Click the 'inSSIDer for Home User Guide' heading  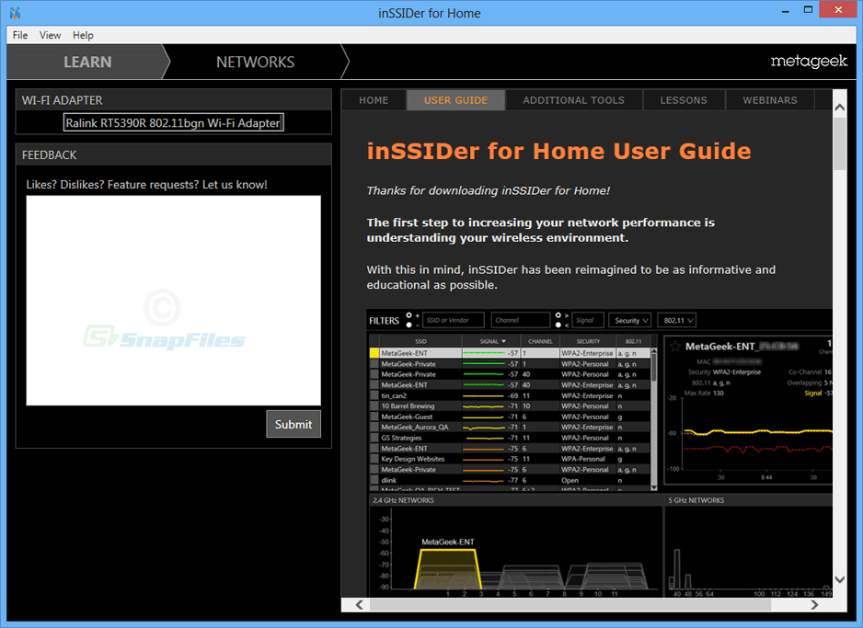point(558,151)
